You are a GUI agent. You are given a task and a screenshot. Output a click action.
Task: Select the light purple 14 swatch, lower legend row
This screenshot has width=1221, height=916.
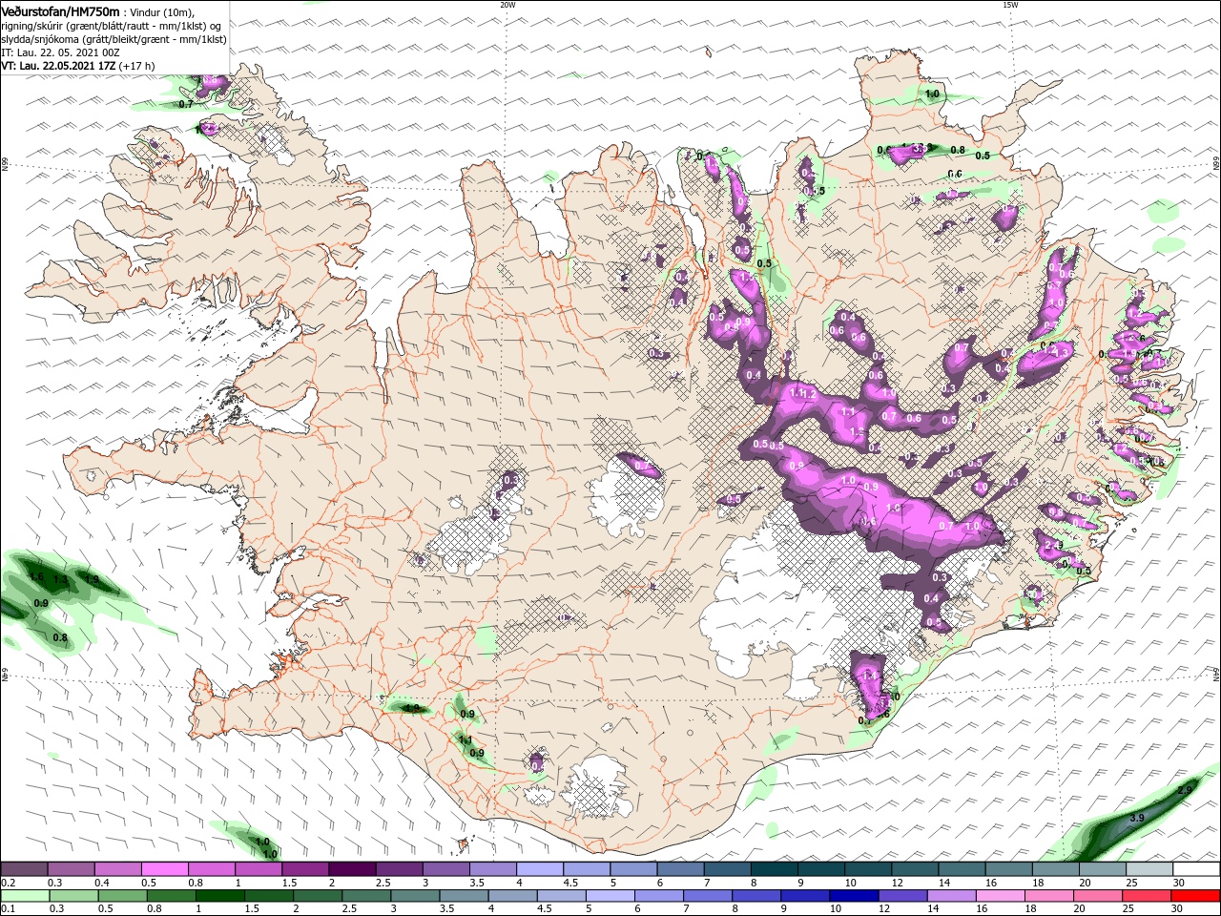(x=950, y=896)
